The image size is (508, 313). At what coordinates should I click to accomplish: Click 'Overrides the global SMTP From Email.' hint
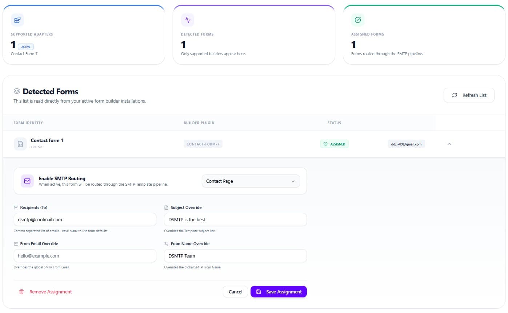41,267
